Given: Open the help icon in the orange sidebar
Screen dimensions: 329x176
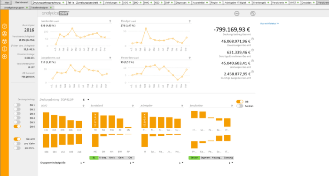Looking at the screenshot, I should click(4, 26).
